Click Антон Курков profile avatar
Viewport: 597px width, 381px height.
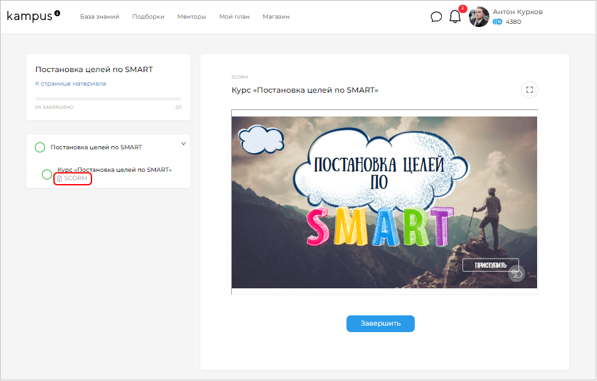pyautogui.click(x=479, y=17)
